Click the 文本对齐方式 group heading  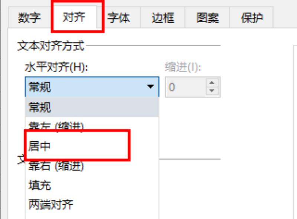51,46
